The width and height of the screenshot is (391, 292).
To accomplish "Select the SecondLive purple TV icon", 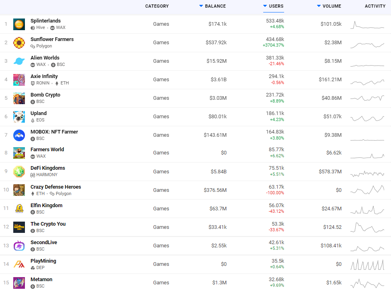I will pos(19,246).
